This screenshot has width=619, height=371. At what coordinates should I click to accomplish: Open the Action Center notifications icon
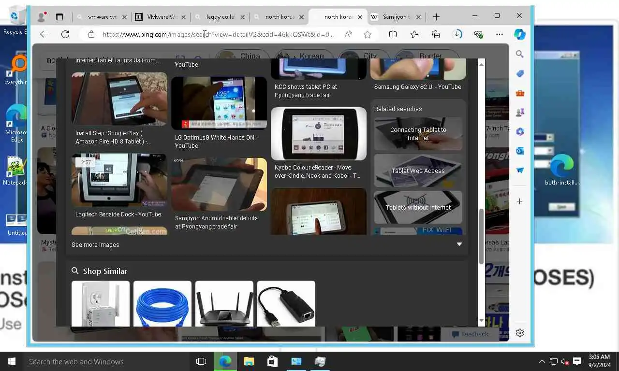(x=577, y=361)
